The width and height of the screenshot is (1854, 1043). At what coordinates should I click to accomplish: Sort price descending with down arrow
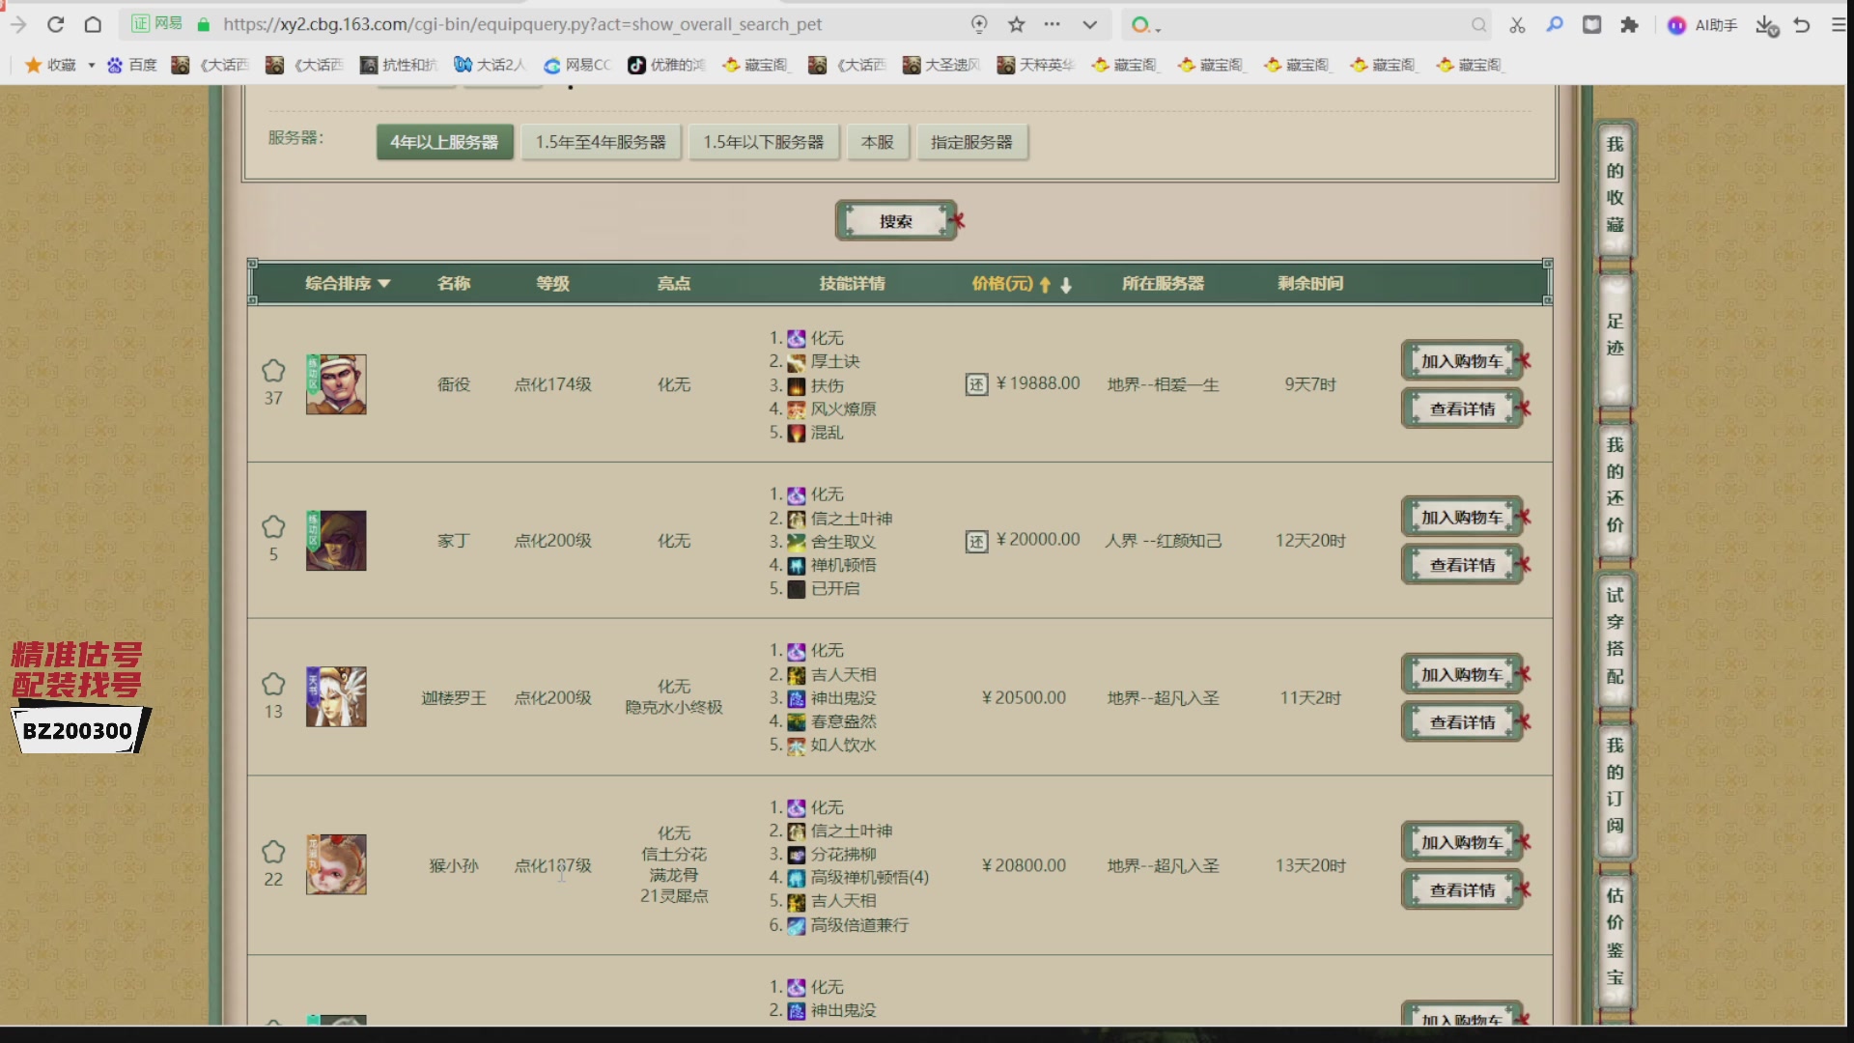point(1066,285)
